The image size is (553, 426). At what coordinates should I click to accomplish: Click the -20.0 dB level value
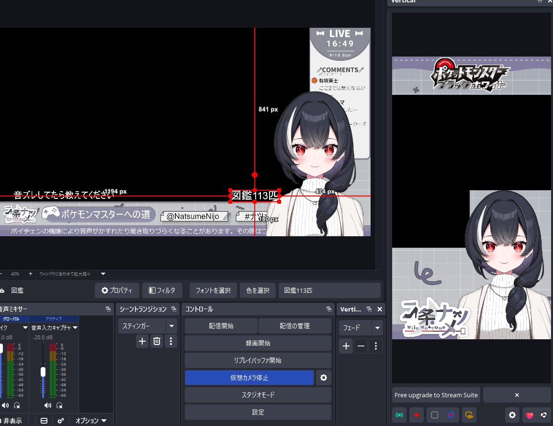coord(43,337)
